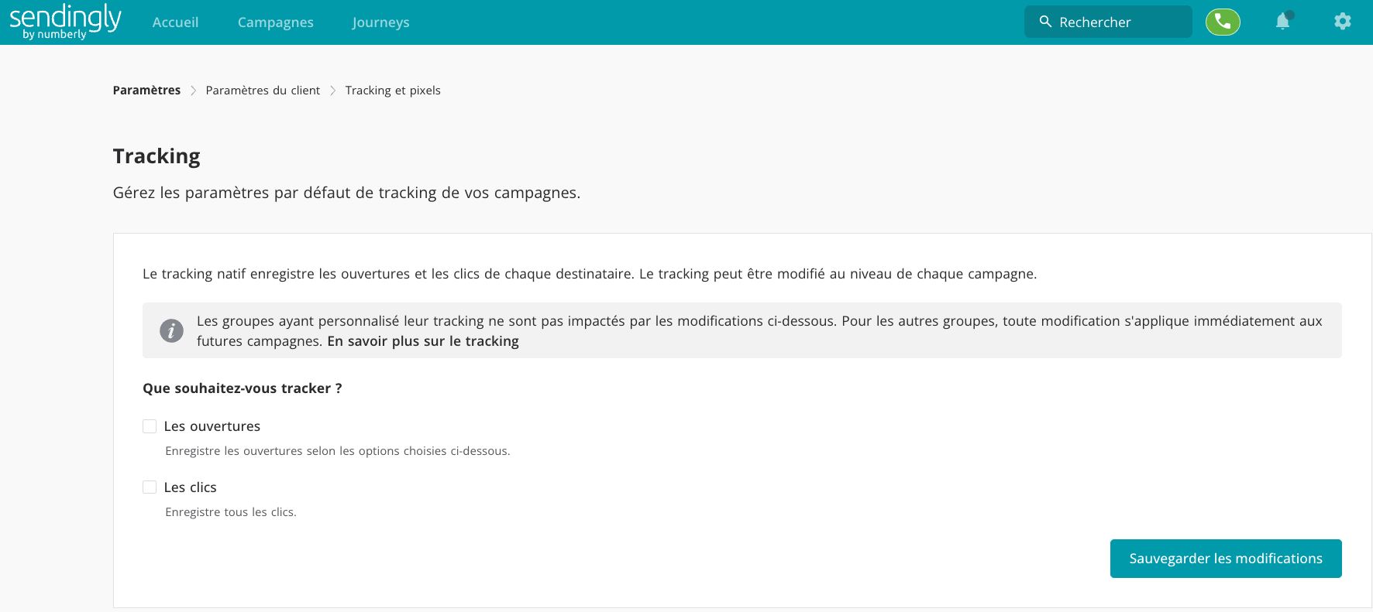
Task: Go to the Accueil menu
Action: 175,22
